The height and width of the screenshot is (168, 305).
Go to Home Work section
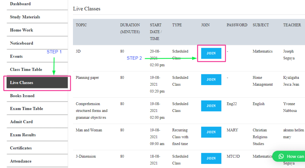pyautogui.click(x=21, y=30)
